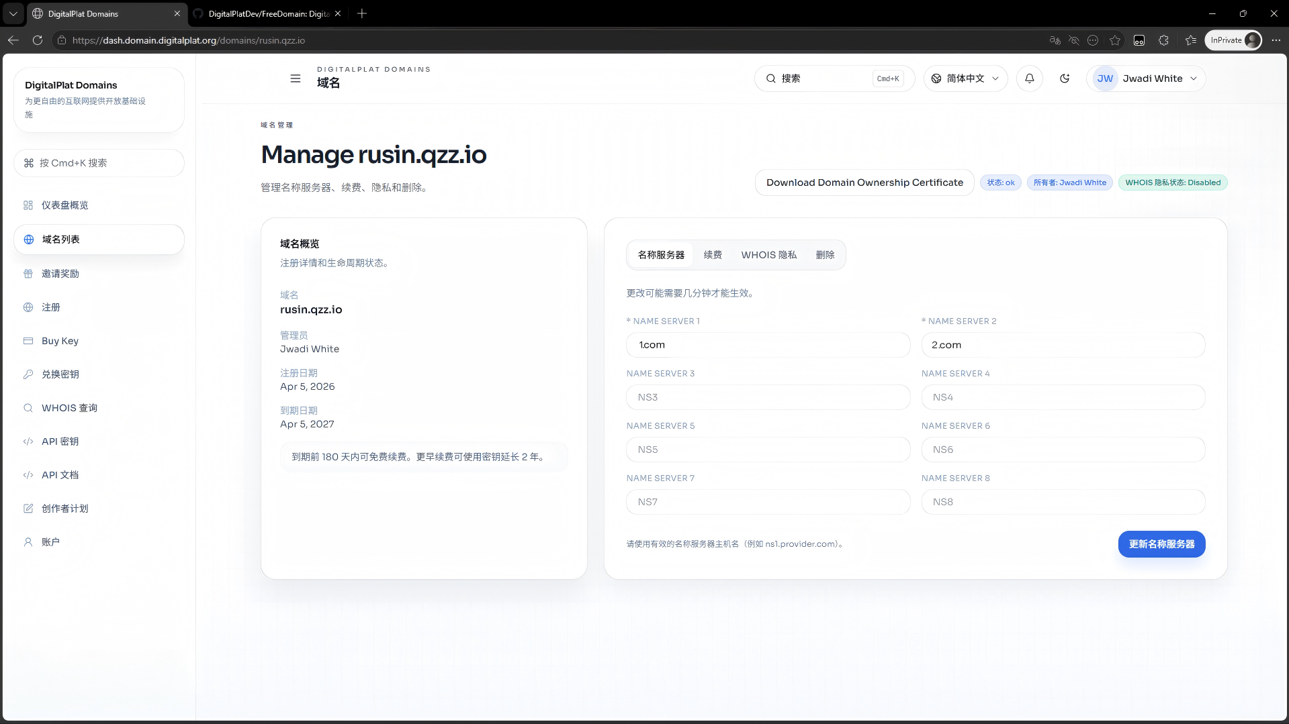
Task: Switch to the 续费 renewal tab
Action: 713,255
